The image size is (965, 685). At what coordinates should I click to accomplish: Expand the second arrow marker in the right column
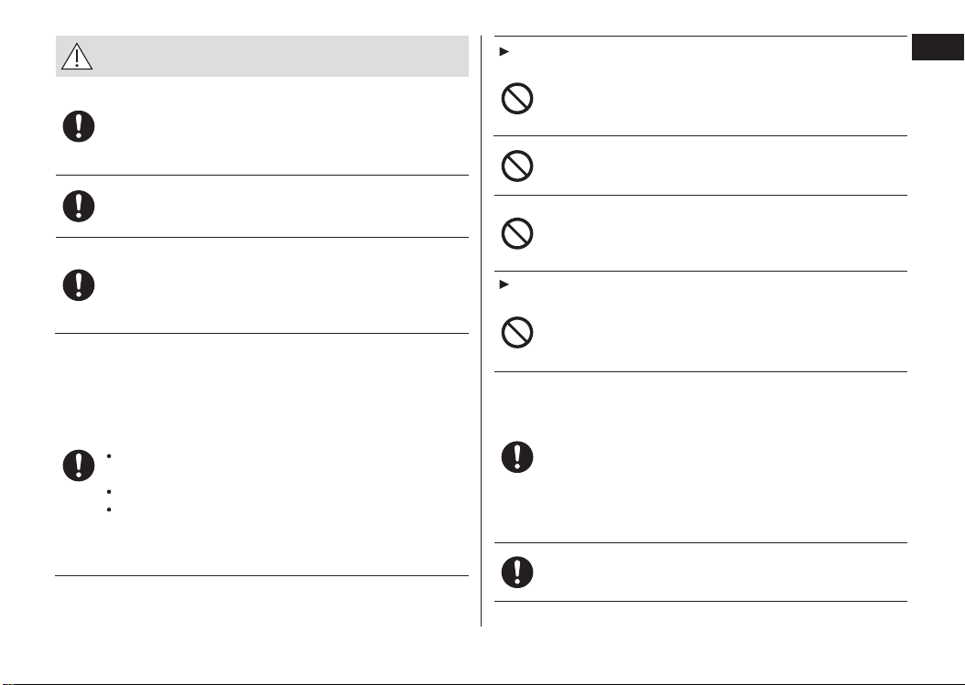(504, 284)
